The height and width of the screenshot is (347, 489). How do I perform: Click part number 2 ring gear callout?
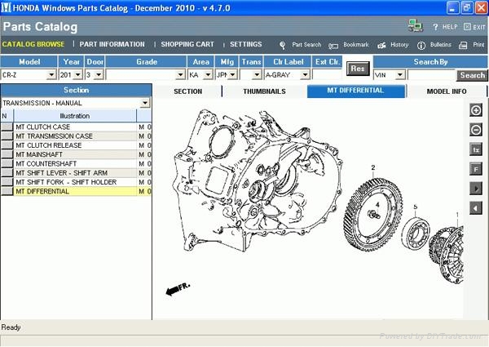(x=373, y=167)
